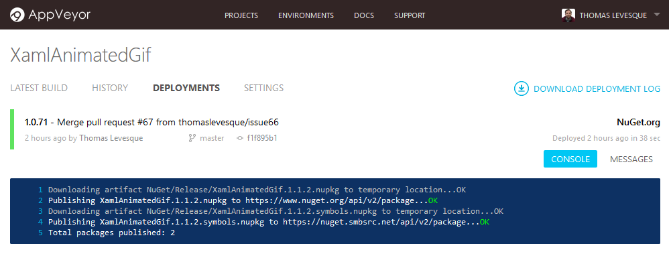Click the NuGet.org environment name
The height and width of the screenshot is (254, 669).
click(x=638, y=123)
